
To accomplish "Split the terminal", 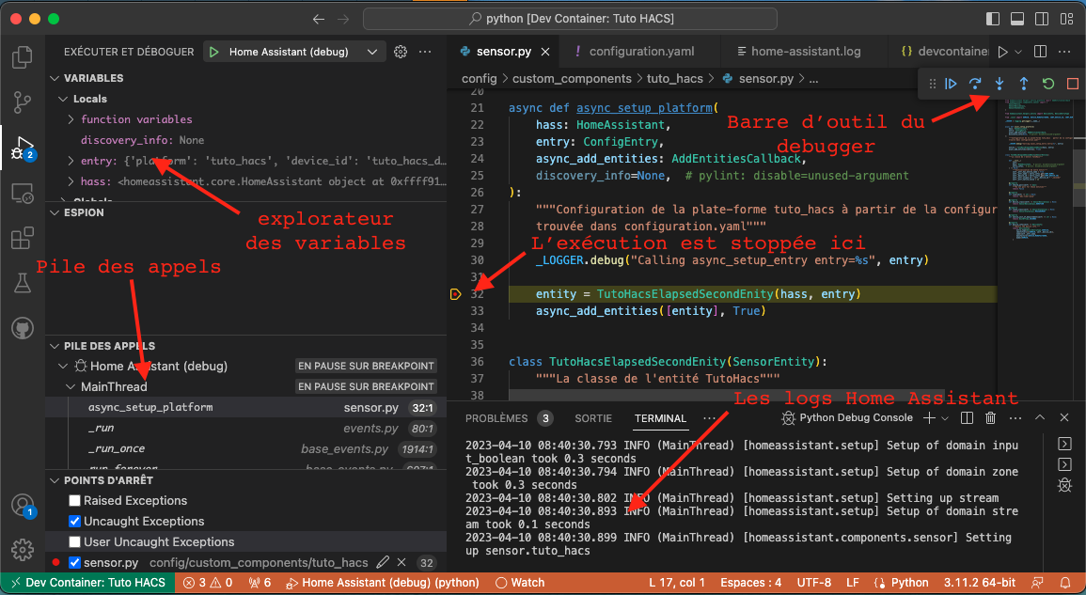I will (x=967, y=417).
